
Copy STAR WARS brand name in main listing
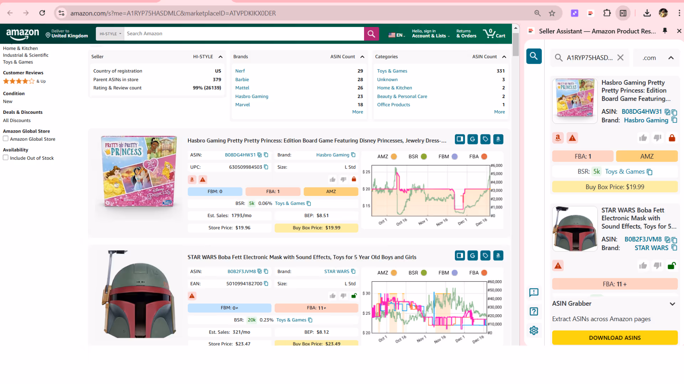(353, 271)
